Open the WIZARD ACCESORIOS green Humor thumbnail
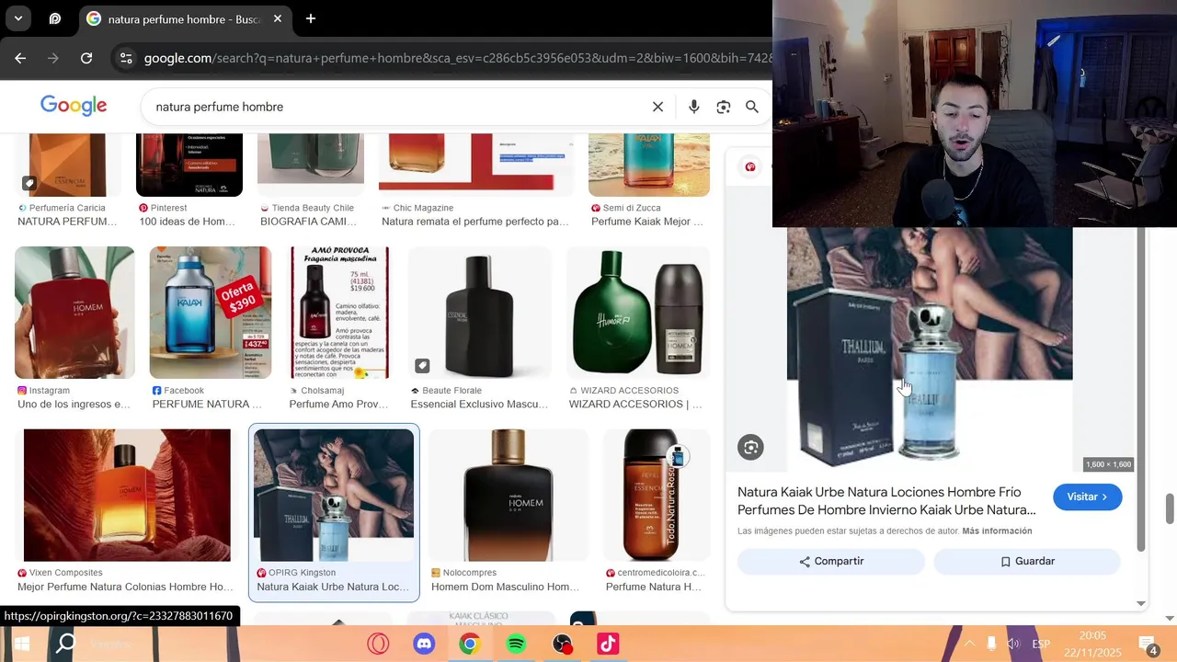Screen dimensions: 1177x662 (639, 313)
